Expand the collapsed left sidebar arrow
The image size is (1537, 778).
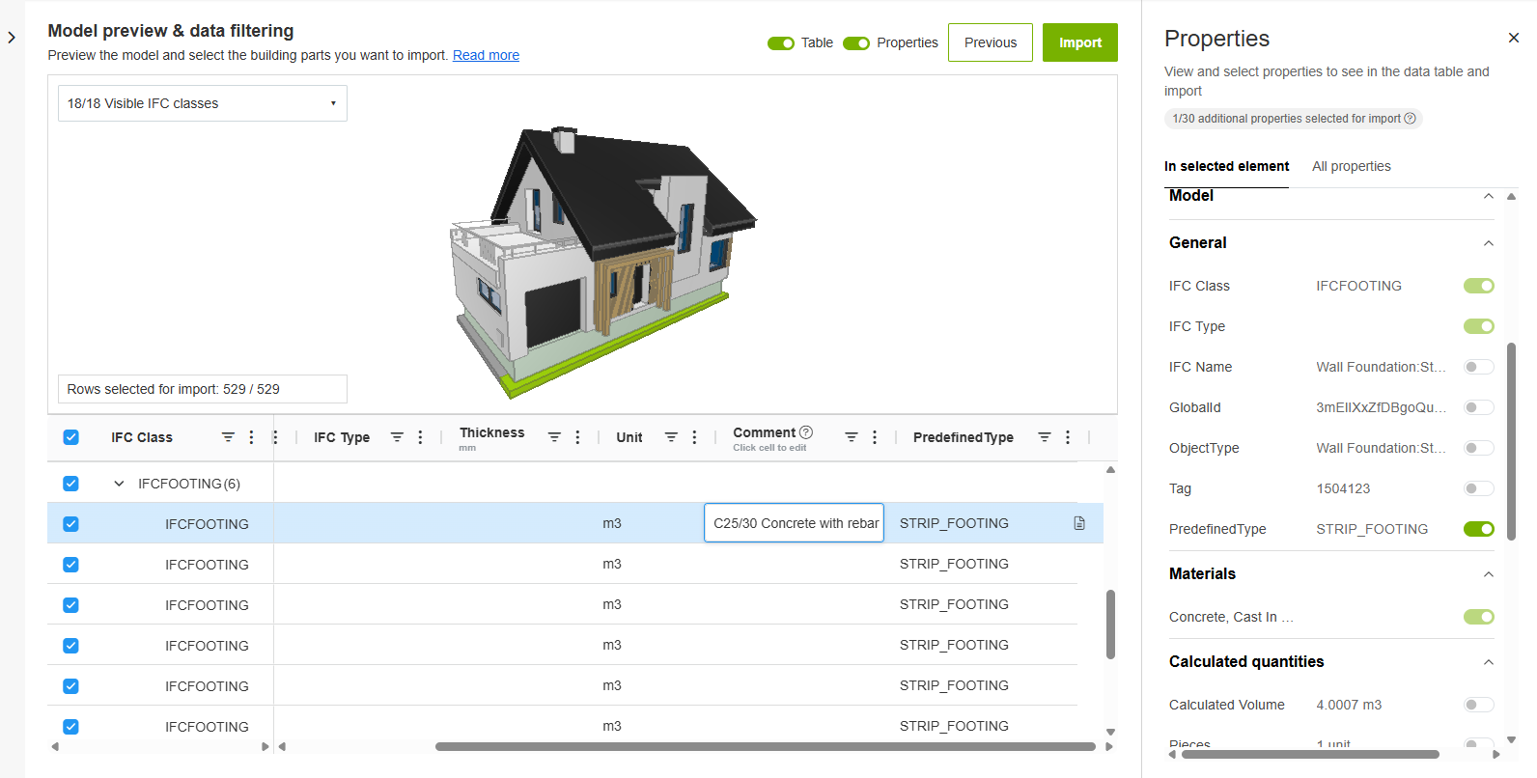point(12,38)
